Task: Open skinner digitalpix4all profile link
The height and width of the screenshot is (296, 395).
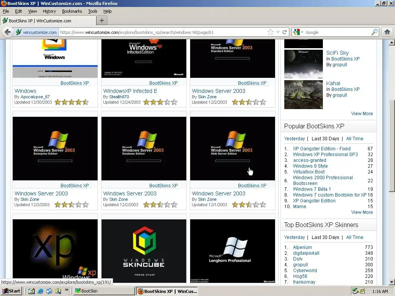Action: pyautogui.click(x=306, y=253)
